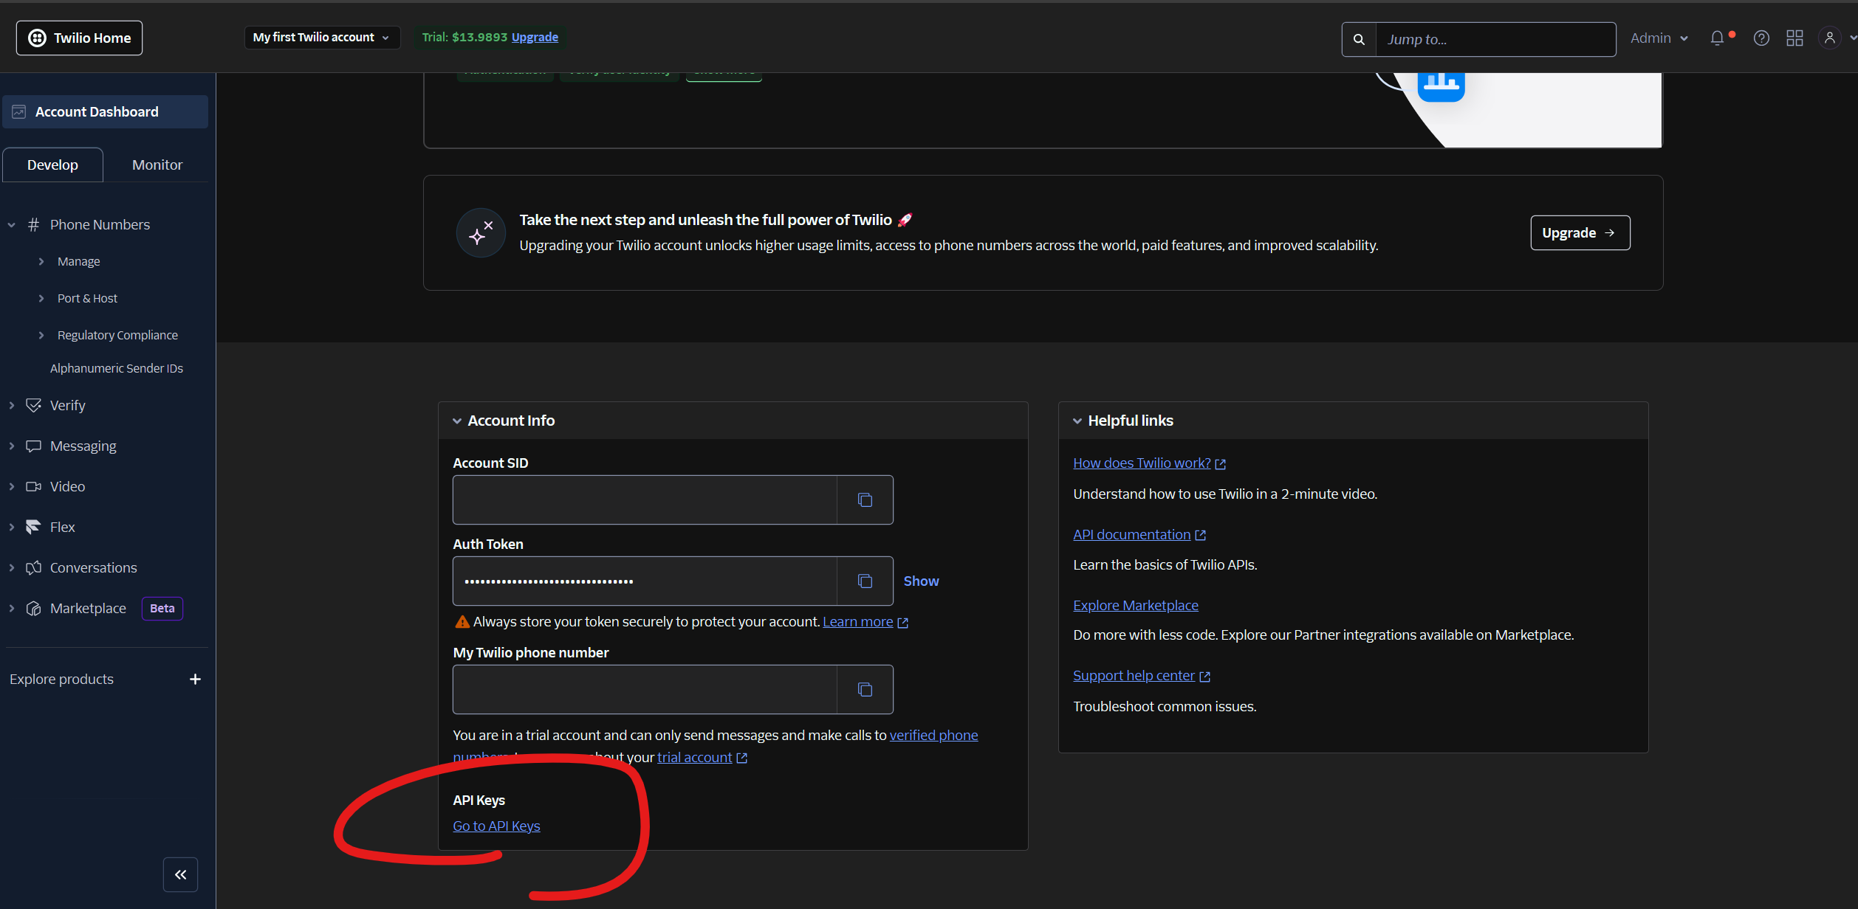Image resolution: width=1858 pixels, height=909 pixels.
Task: Open the help question-mark icon
Action: (x=1761, y=38)
